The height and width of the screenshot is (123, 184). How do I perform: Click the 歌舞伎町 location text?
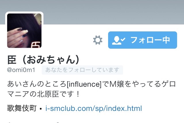22,108
